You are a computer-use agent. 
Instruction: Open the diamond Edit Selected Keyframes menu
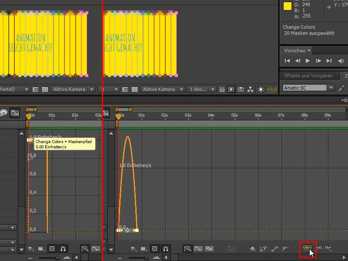point(253,248)
